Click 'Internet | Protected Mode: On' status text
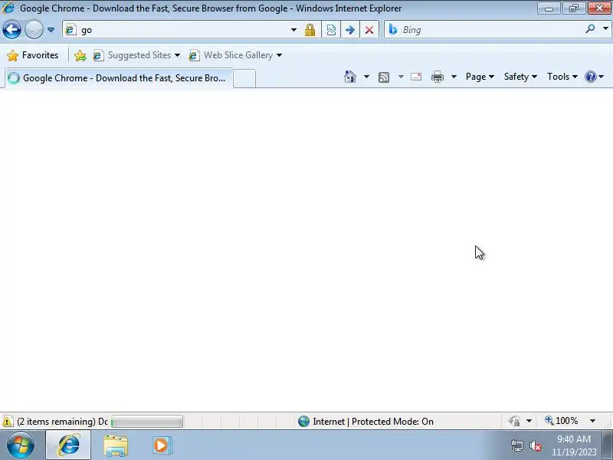This screenshot has width=613, height=460. click(373, 422)
